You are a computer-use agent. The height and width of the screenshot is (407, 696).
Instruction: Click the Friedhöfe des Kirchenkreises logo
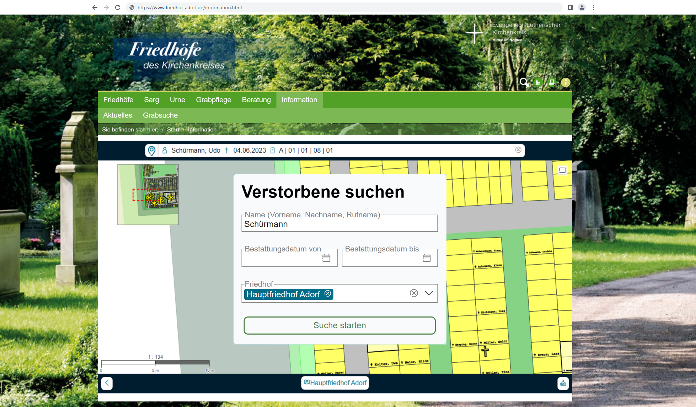pyautogui.click(x=174, y=56)
